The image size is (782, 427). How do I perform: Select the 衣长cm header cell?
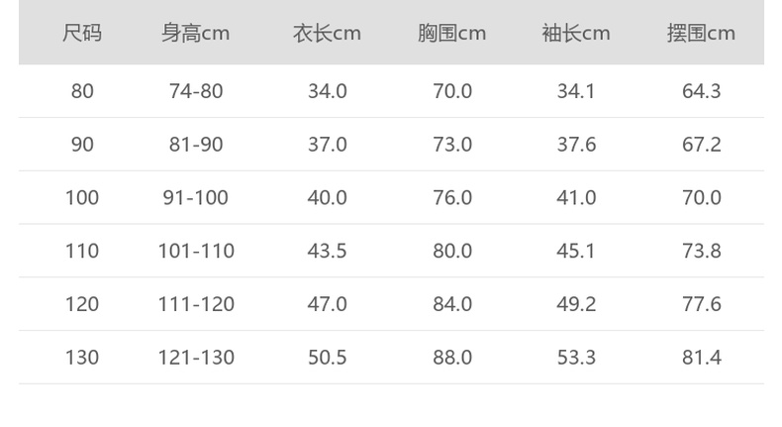327,34
